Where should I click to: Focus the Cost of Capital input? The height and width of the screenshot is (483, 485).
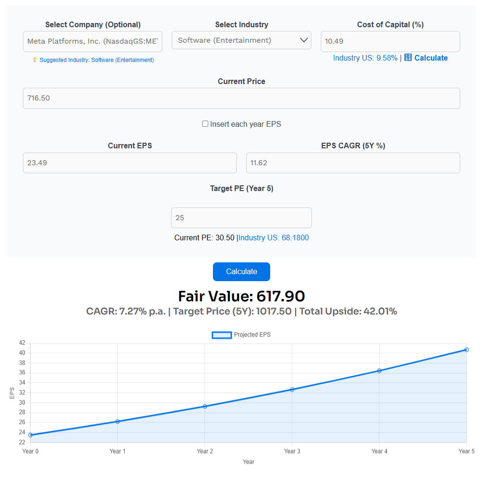pyautogui.click(x=390, y=41)
